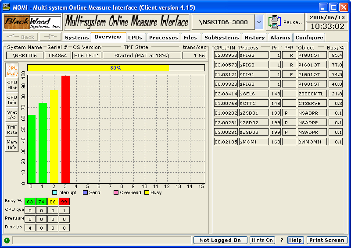Screen dimensions: 351x248
Task: Click the BWMOMII object cell
Action: (x=312, y=142)
